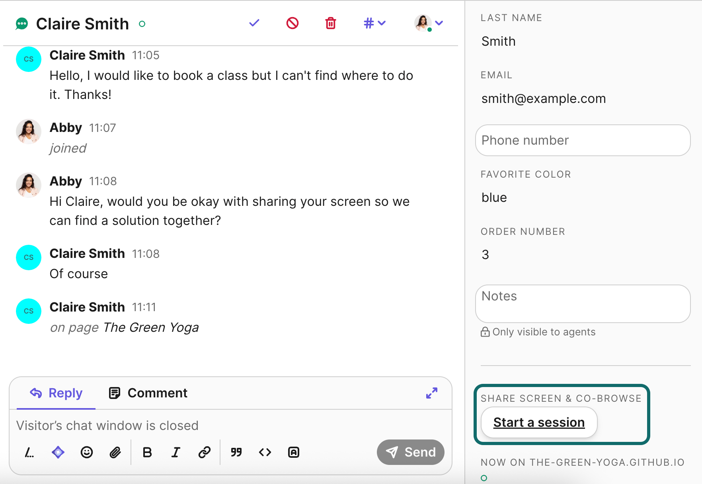Viewport: 702px width, 484px height.
Task: Open the blue diamond AI assistant icon
Action: point(58,452)
